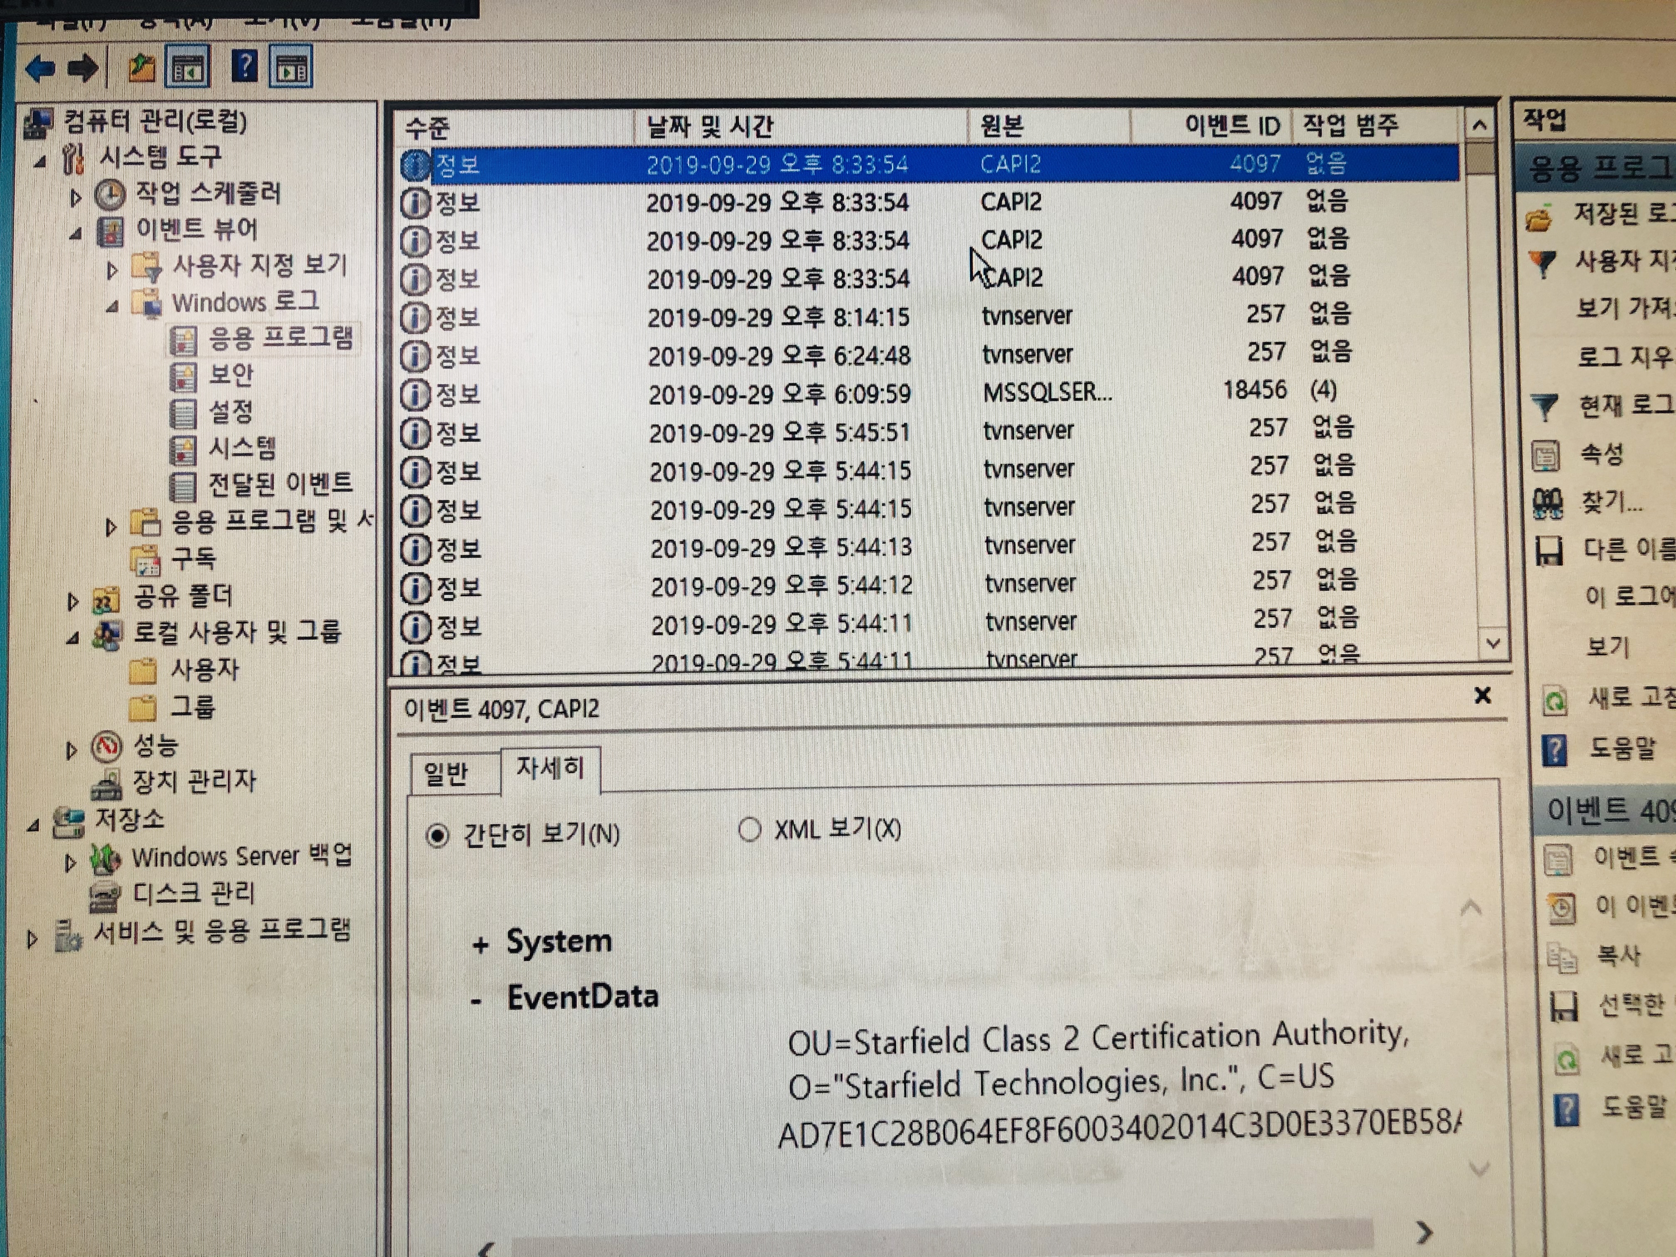Click the up one level folder icon
The height and width of the screenshot is (1257, 1676).
(x=141, y=69)
